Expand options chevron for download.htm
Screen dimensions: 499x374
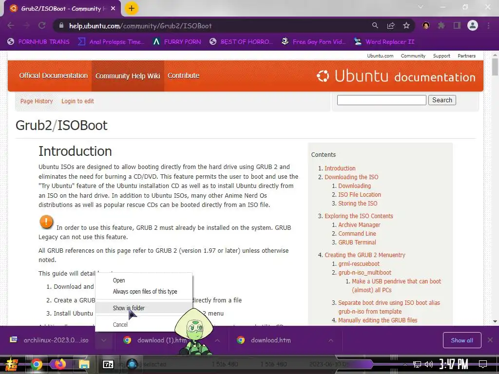tap(331, 340)
